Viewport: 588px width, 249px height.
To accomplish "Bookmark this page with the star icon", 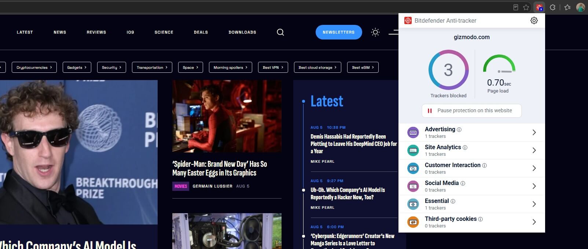I will (x=526, y=7).
